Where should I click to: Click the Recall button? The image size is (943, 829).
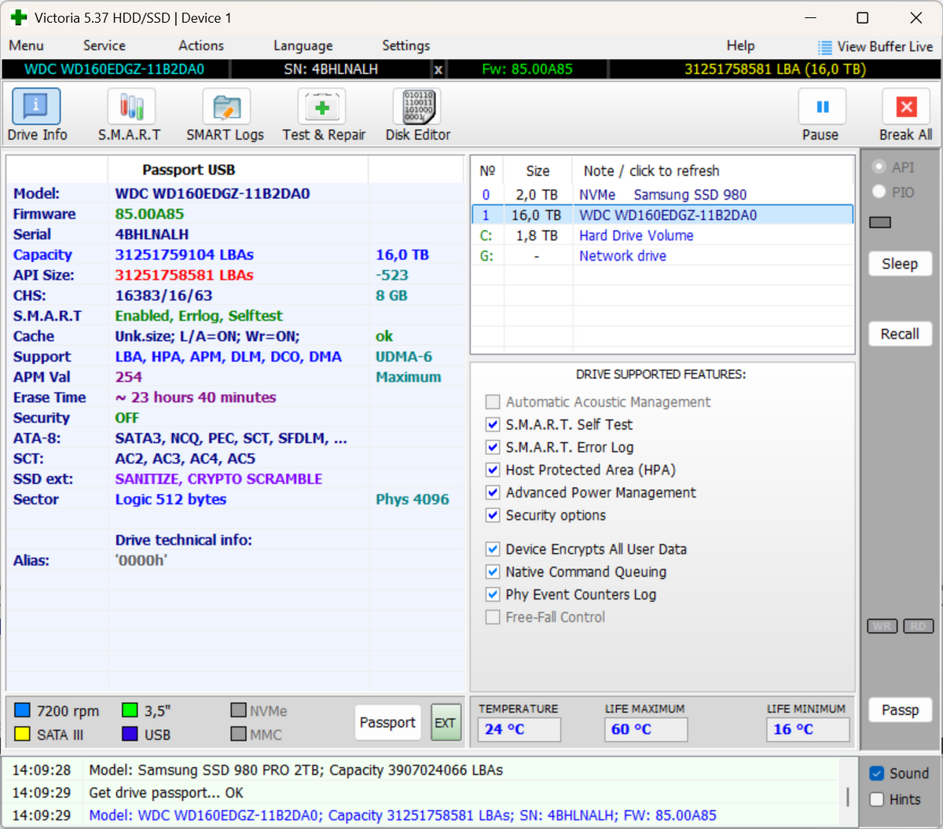[x=900, y=334]
